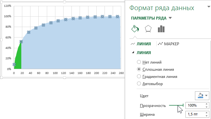This screenshot has width=211, height=119.
Task: Open the Цвет line color picker
Action: coord(202,96)
